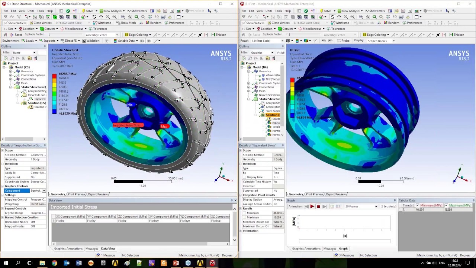
Task: Open the Result scale dropdown showing 1.0 True Scale
Action: 283,41
